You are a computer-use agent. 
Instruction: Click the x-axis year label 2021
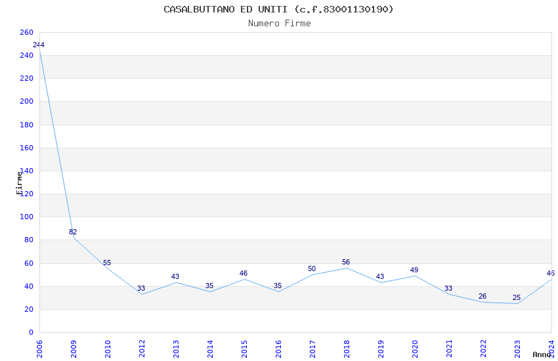pyautogui.click(x=450, y=349)
